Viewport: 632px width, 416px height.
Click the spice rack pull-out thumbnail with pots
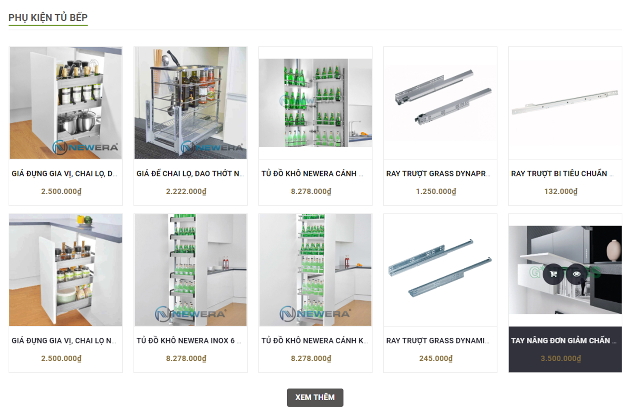pyautogui.click(x=65, y=103)
